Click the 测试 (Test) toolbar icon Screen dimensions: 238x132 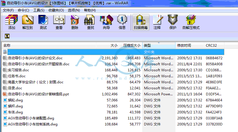pos(43,20)
